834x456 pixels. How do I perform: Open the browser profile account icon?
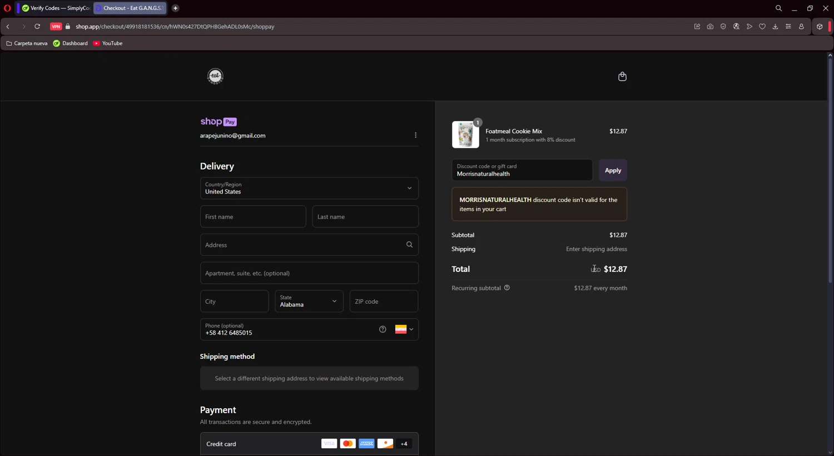coord(801,27)
